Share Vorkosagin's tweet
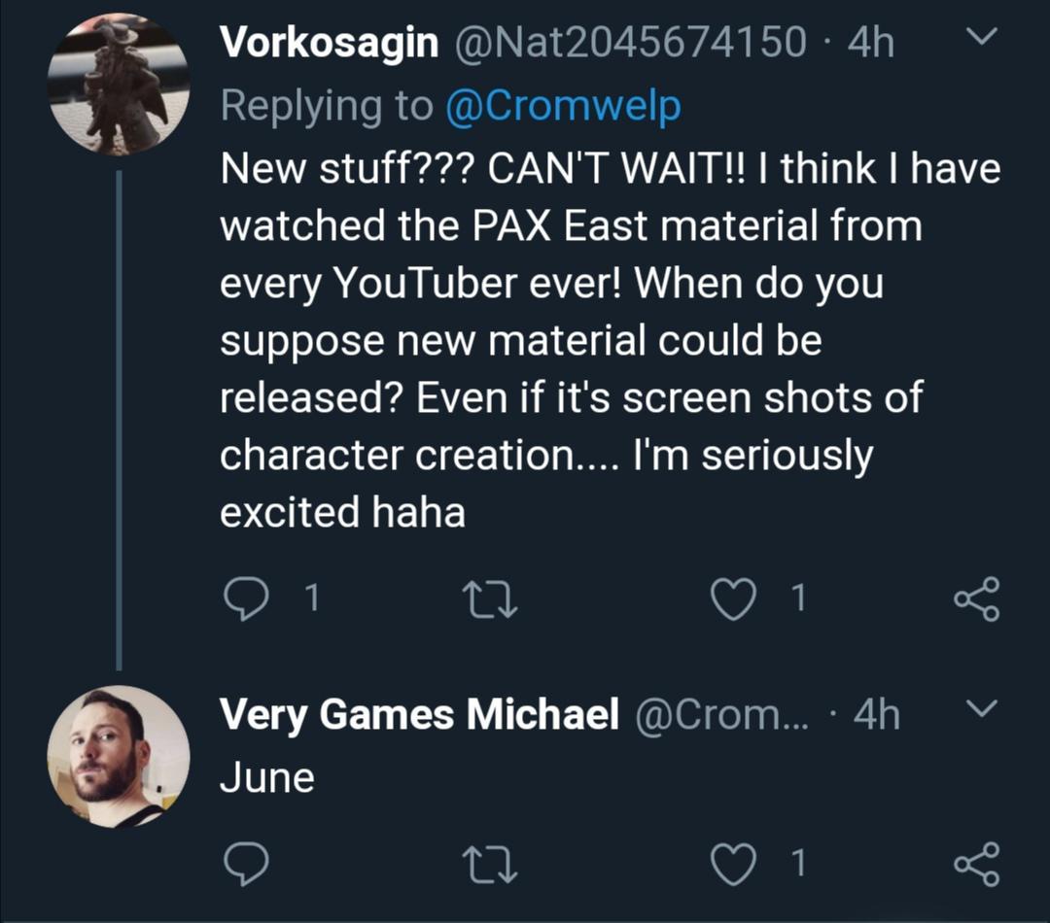The image size is (1050, 923). tap(975, 599)
